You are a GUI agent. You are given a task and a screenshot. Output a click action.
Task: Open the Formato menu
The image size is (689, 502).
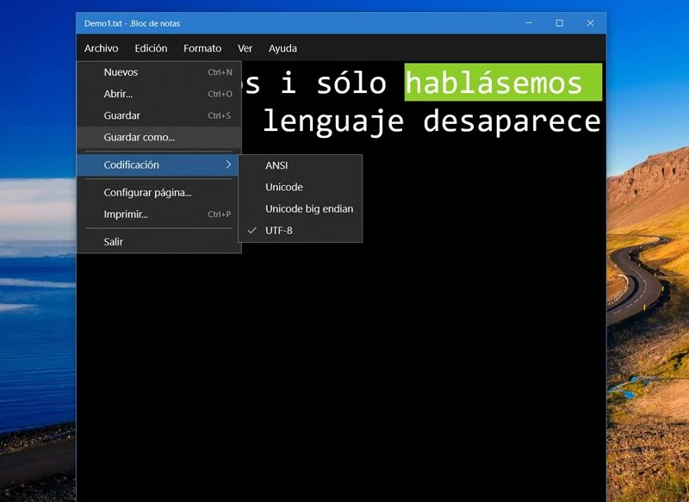[202, 48]
